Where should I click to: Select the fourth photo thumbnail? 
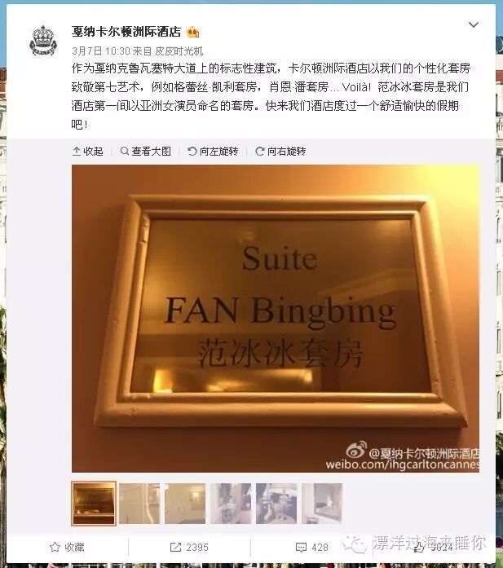pyautogui.click(x=231, y=504)
